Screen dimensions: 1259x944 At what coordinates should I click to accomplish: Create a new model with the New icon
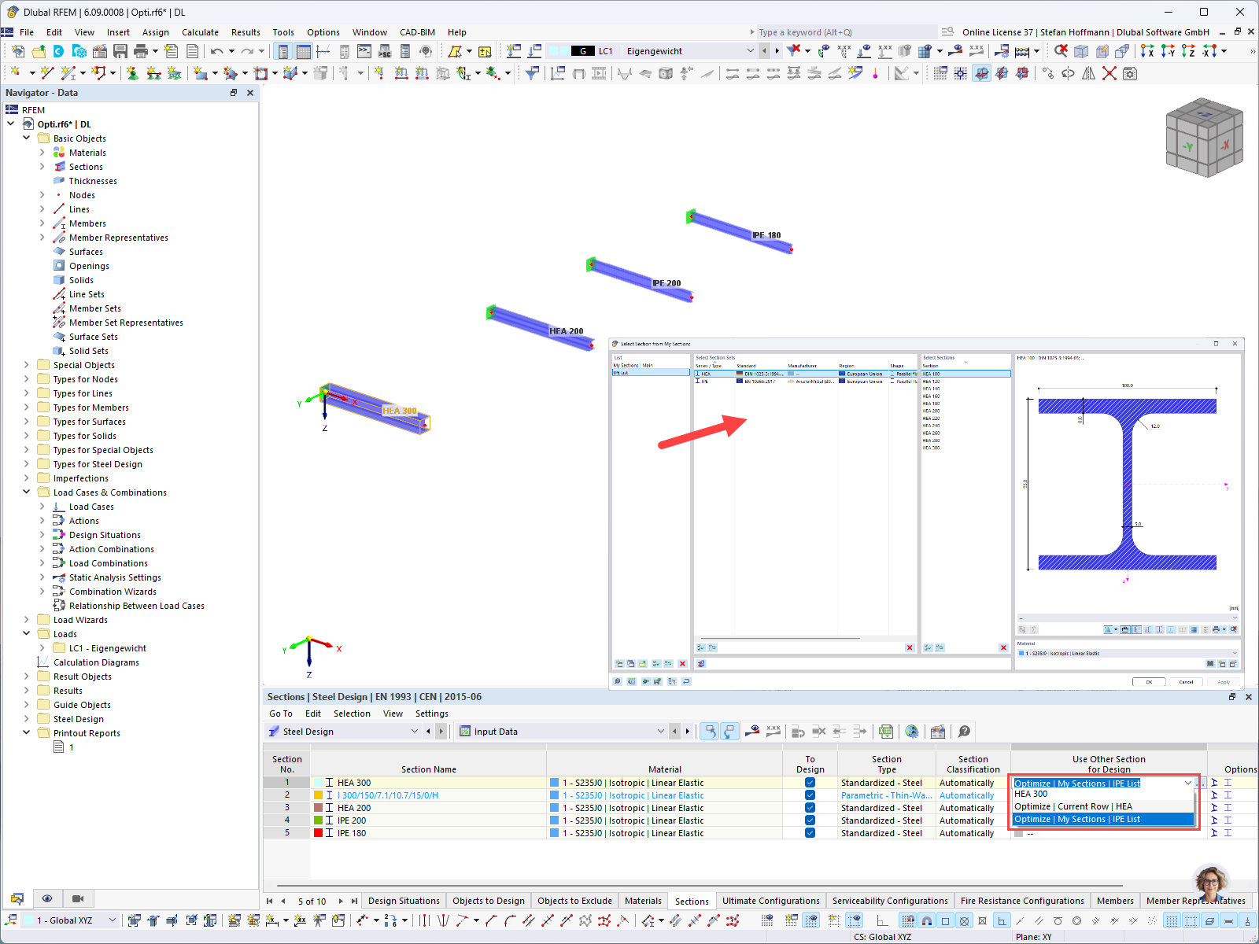tap(17, 51)
